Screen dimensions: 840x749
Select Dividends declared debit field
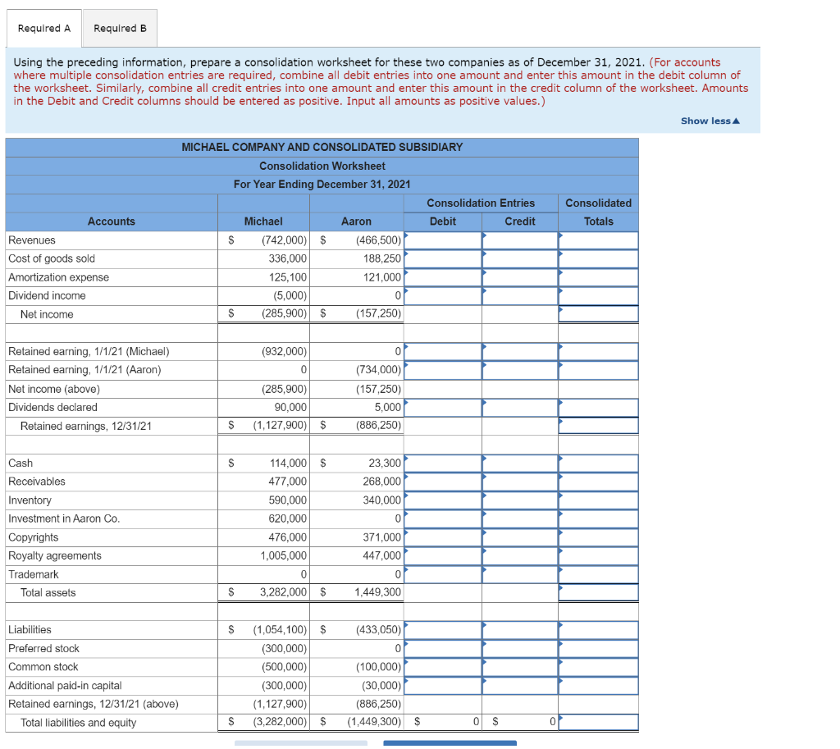pos(442,408)
